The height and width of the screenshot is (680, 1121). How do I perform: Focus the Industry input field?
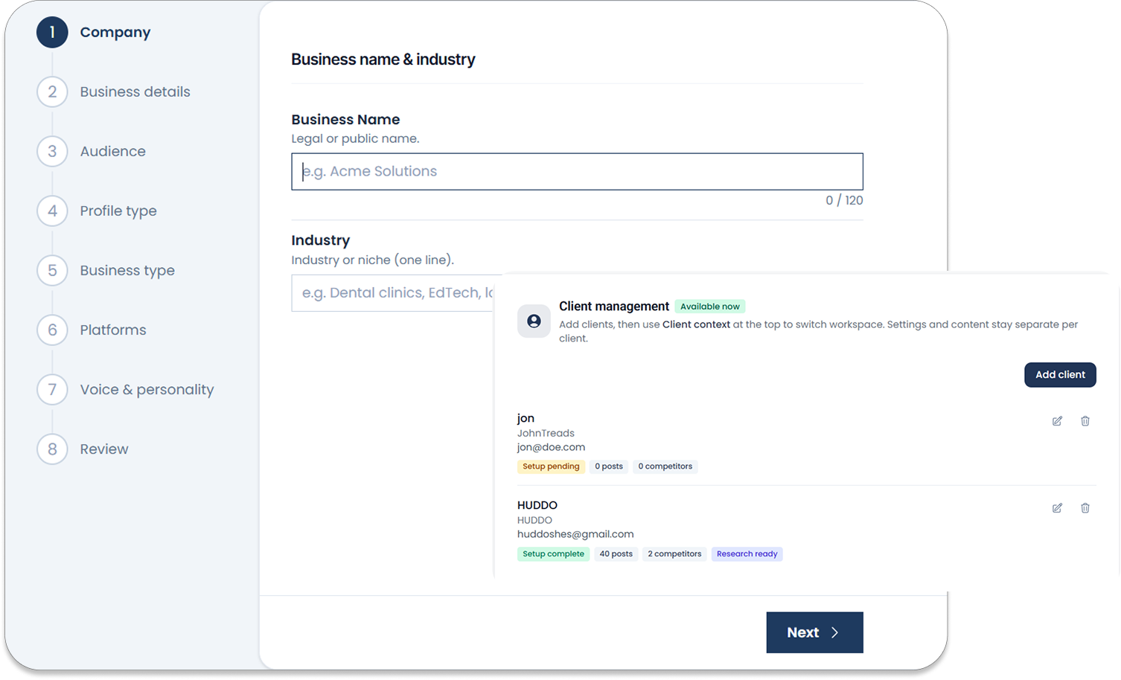[393, 293]
